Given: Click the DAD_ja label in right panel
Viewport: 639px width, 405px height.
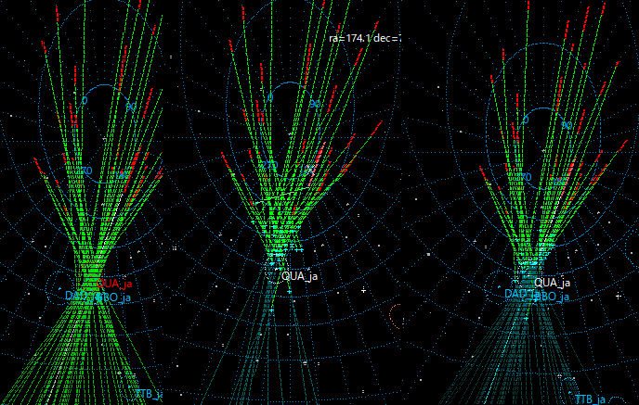Looking at the screenshot, I should click(516, 294).
